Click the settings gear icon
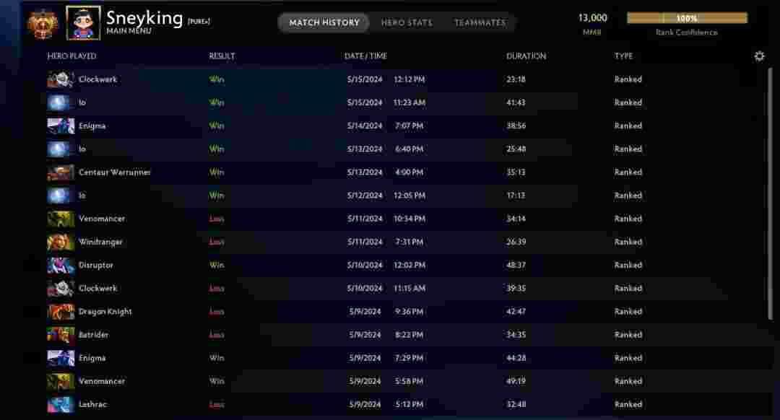780x420 pixels. pyautogui.click(x=759, y=56)
